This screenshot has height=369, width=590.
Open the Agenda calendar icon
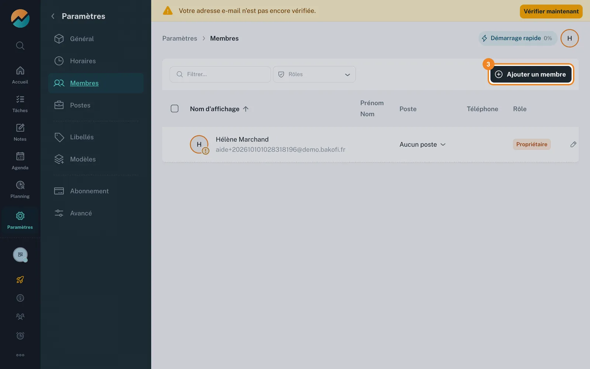coord(20,156)
